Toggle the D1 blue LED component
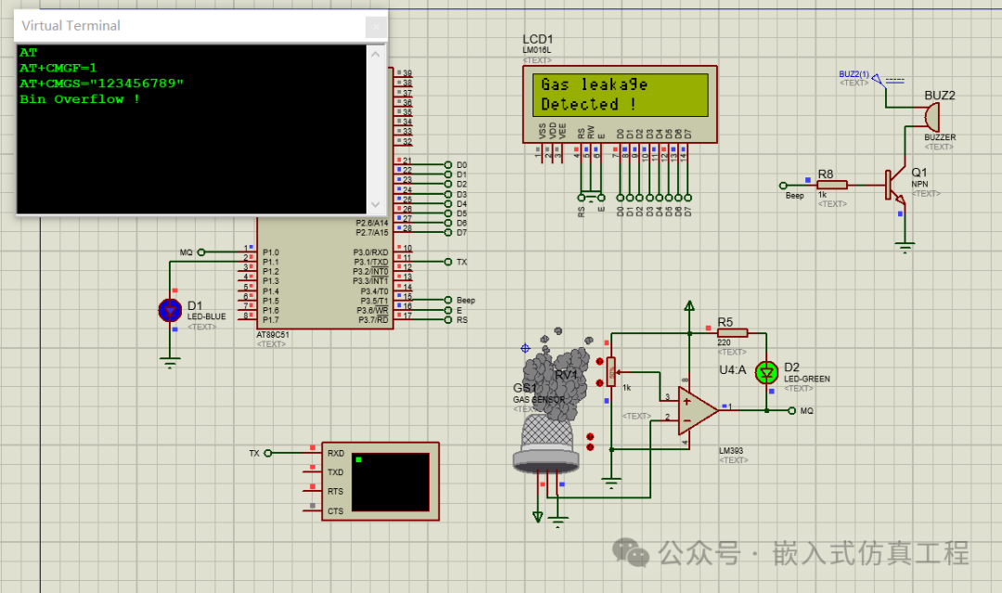1002x593 pixels. pos(169,311)
